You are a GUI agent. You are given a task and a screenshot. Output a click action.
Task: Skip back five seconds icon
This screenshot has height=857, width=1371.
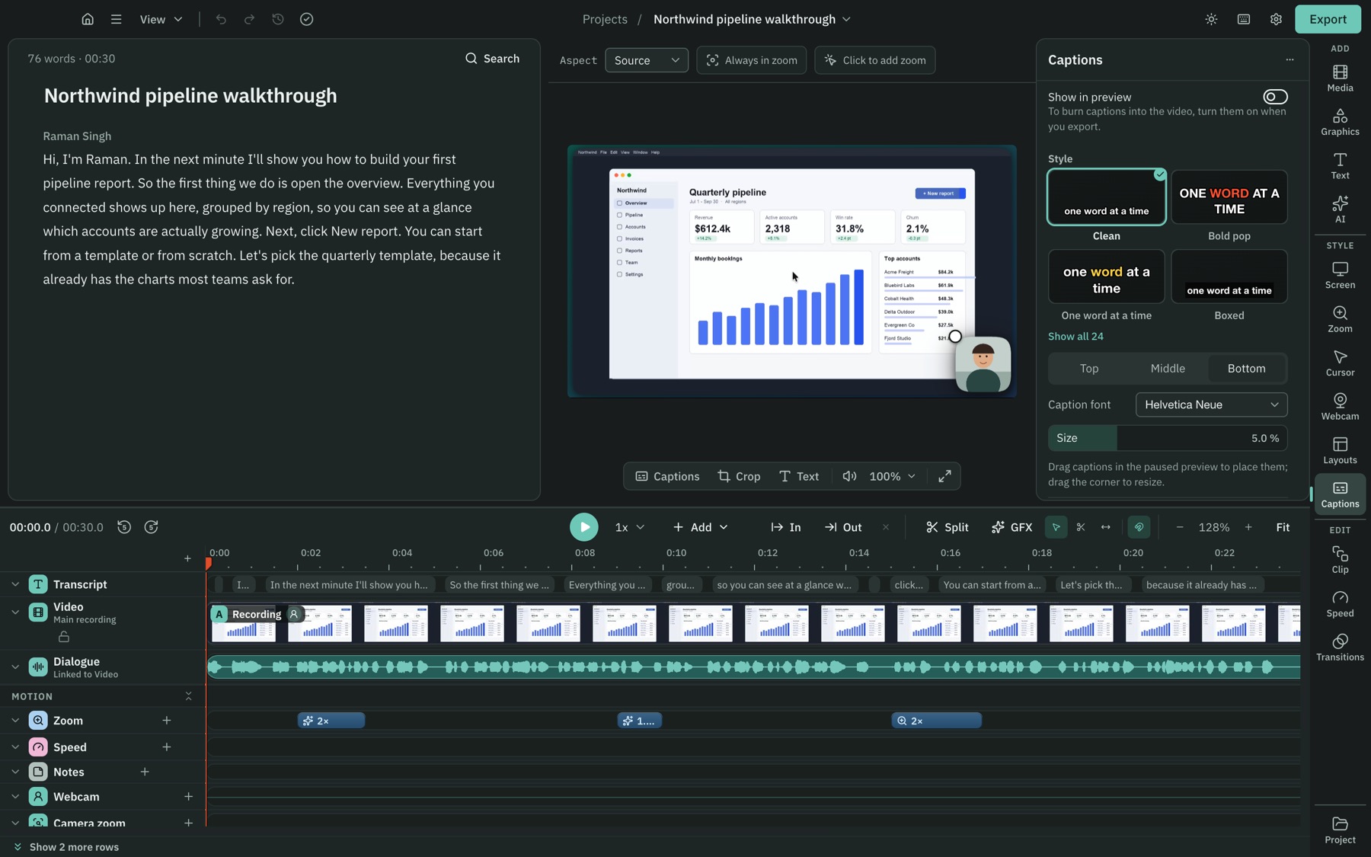click(124, 527)
